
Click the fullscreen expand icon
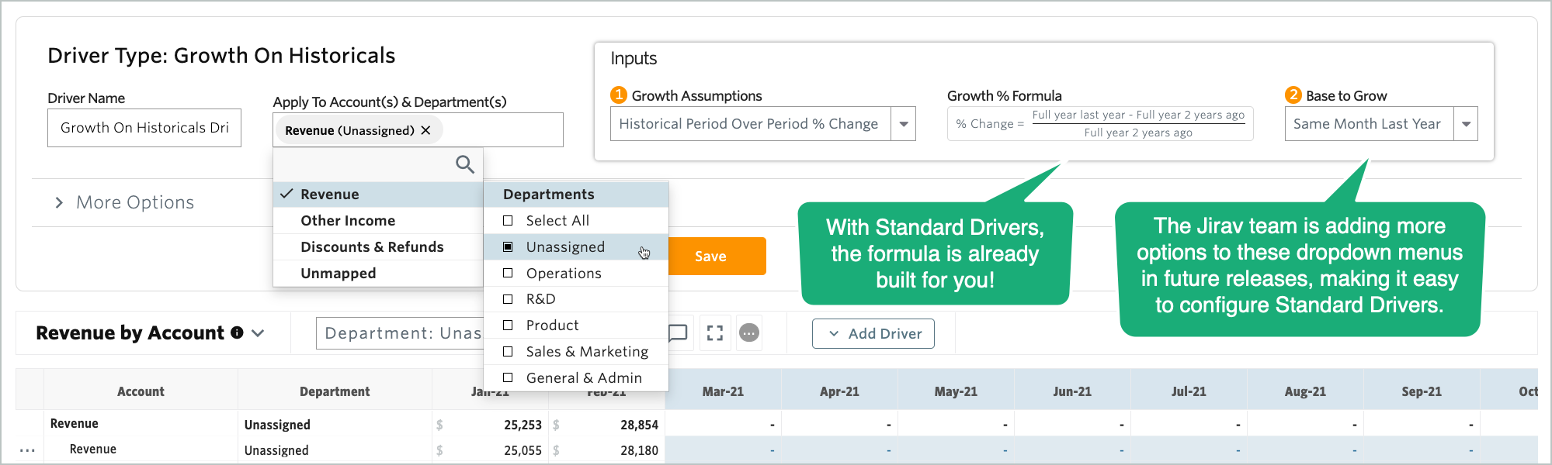(x=715, y=333)
